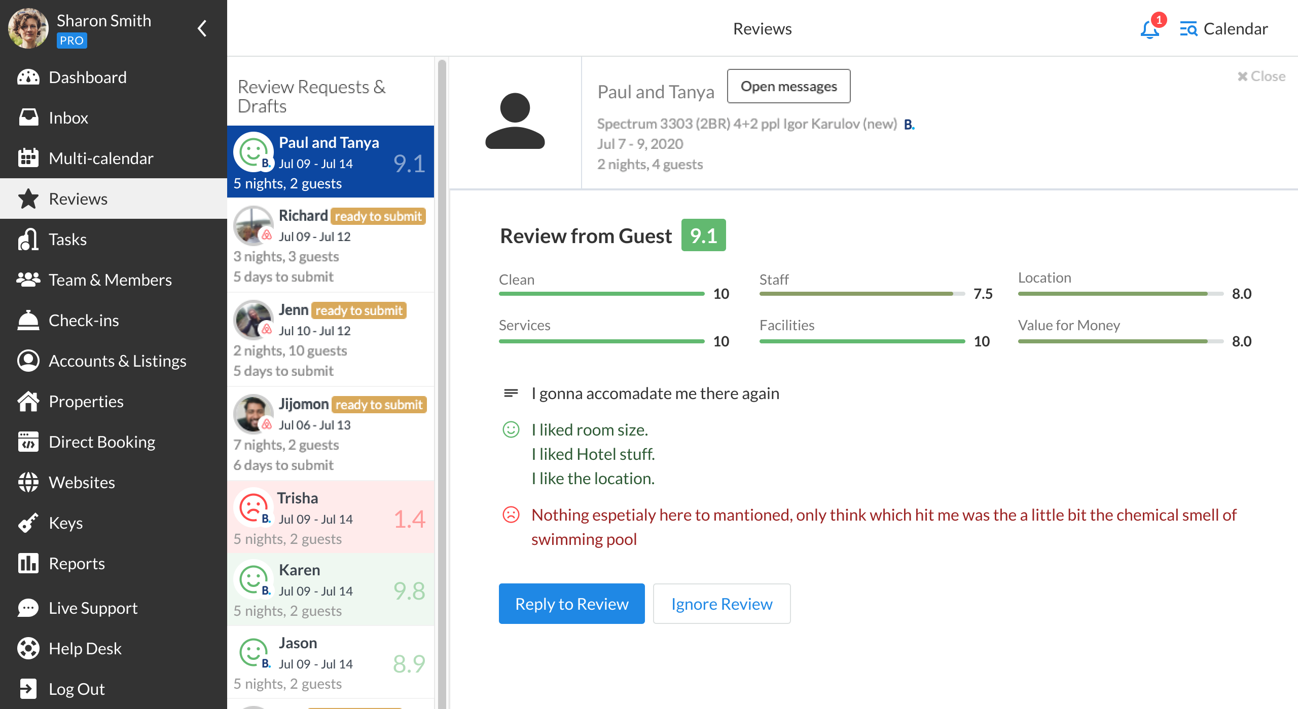
Task: Collapse the sidebar with the chevron arrow
Action: [202, 28]
